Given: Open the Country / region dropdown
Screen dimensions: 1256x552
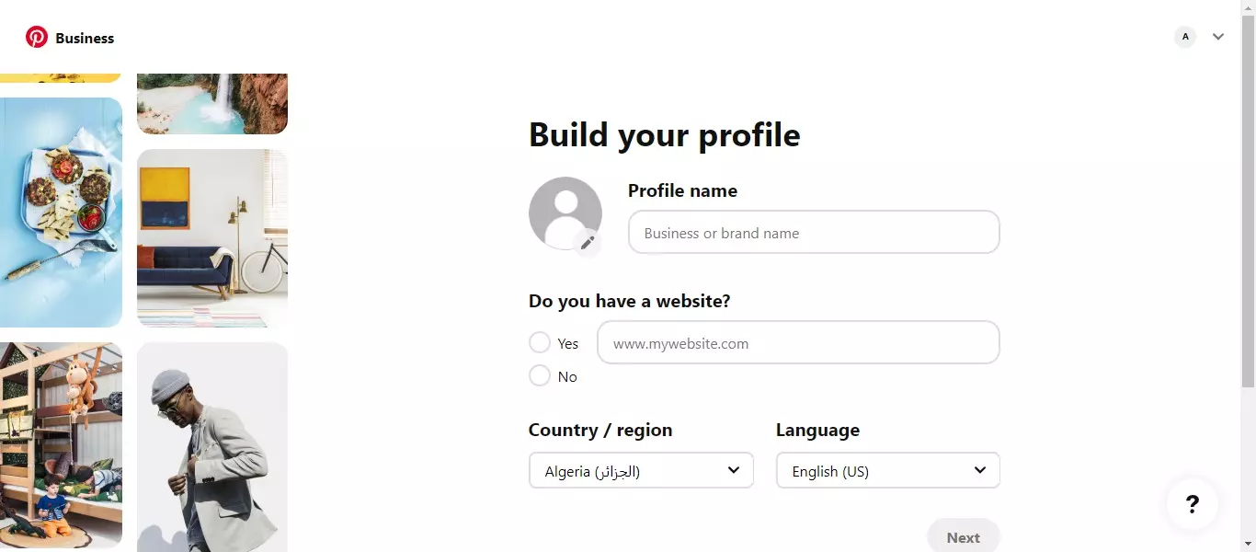Looking at the screenshot, I should (641, 470).
